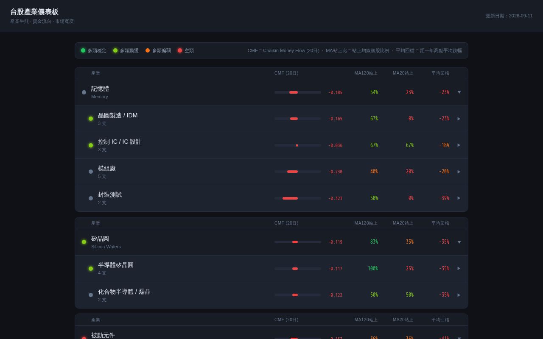Click the 台股產業儀表板 page title

pos(34,12)
